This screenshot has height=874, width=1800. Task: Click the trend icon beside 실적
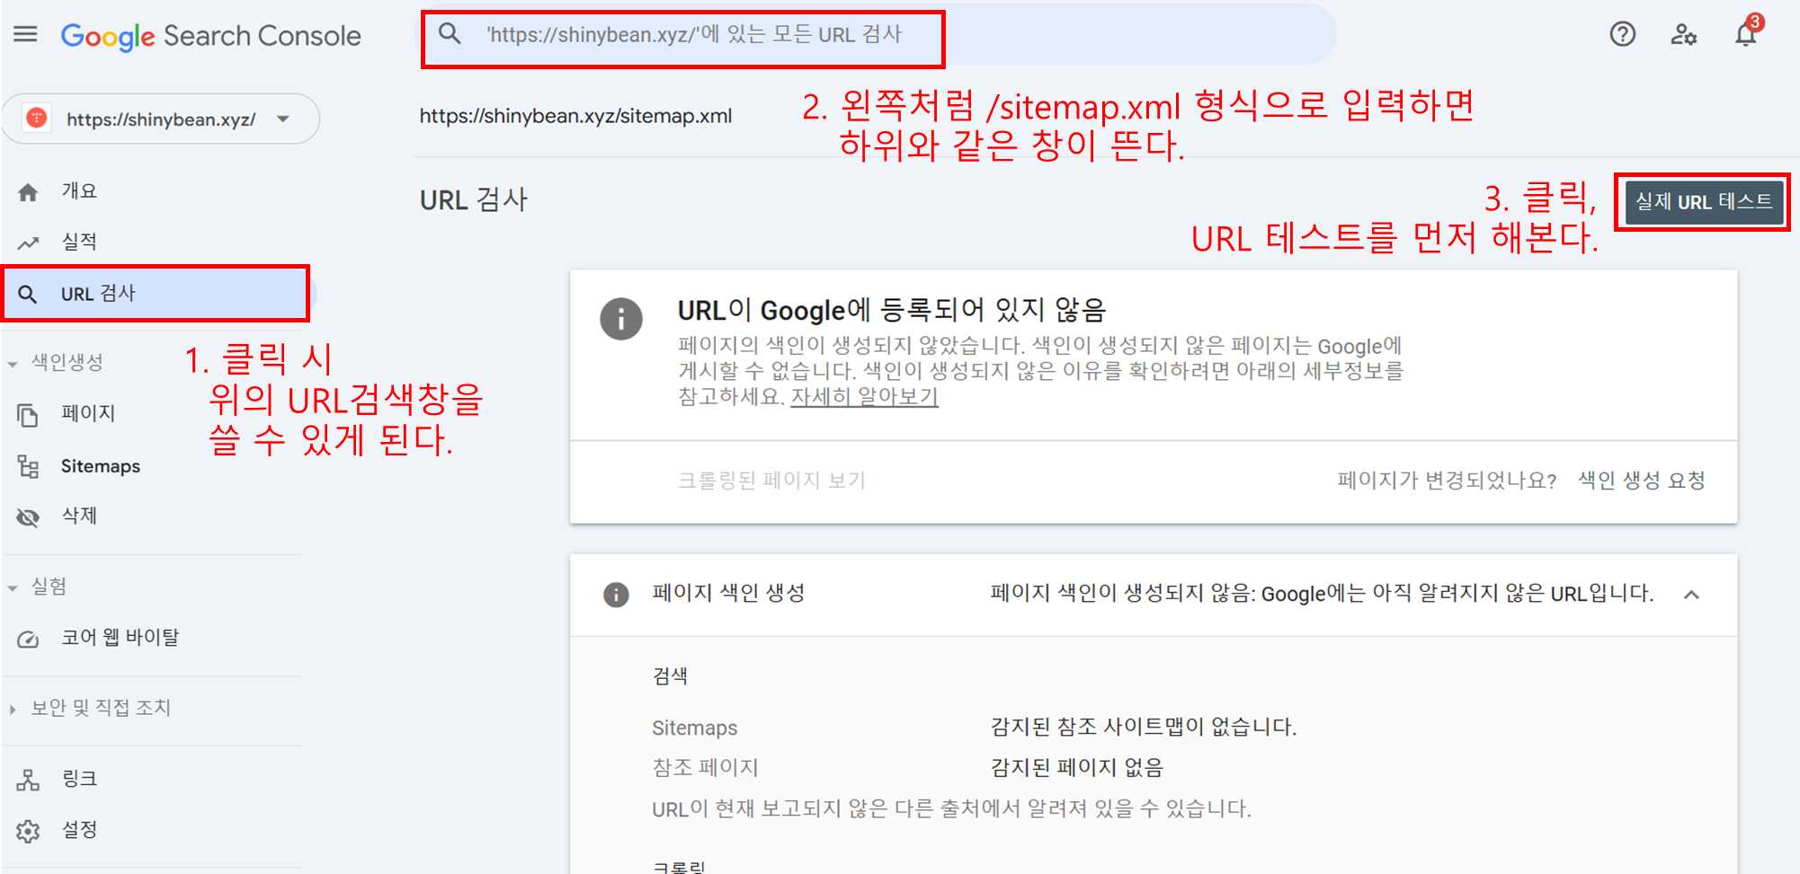(x=28, y=243)
